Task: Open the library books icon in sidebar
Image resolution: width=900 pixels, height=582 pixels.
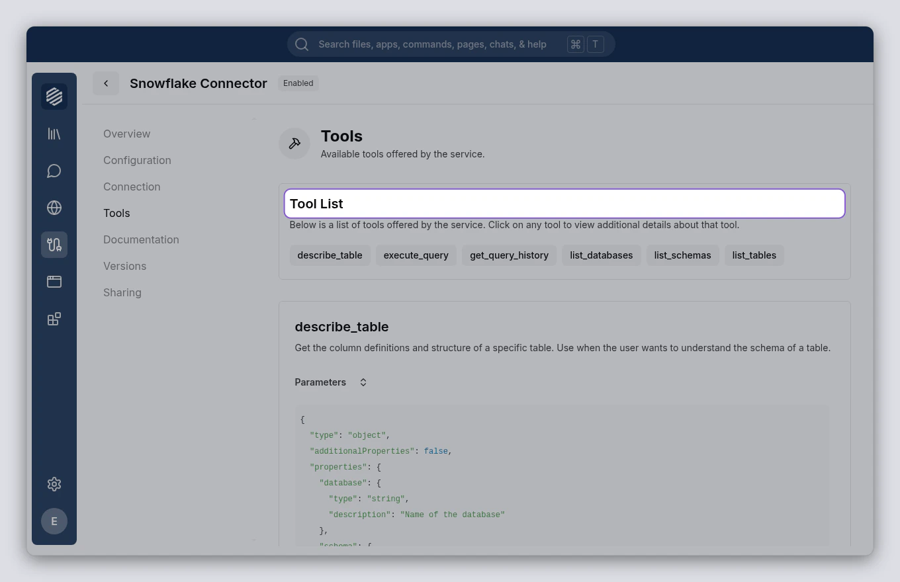Action: [54, 134]
